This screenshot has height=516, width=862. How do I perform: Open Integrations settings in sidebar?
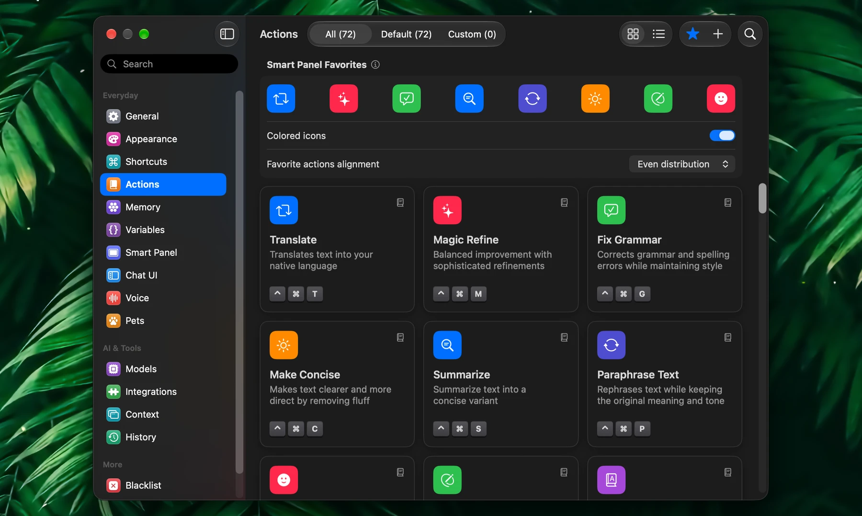click(x=163, y=392)
